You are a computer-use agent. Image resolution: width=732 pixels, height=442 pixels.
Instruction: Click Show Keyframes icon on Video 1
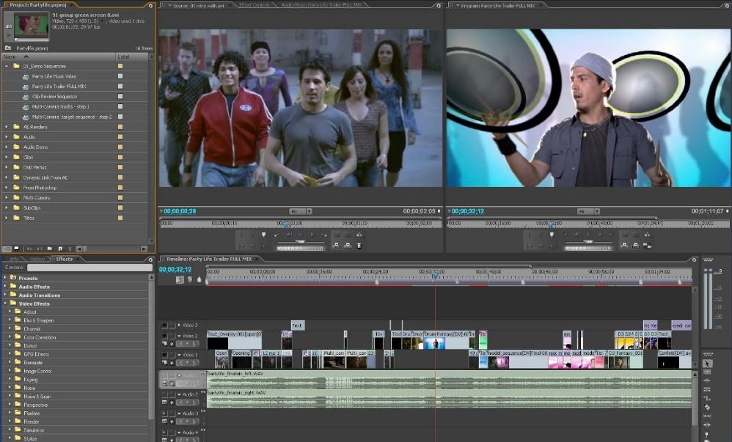172,363
